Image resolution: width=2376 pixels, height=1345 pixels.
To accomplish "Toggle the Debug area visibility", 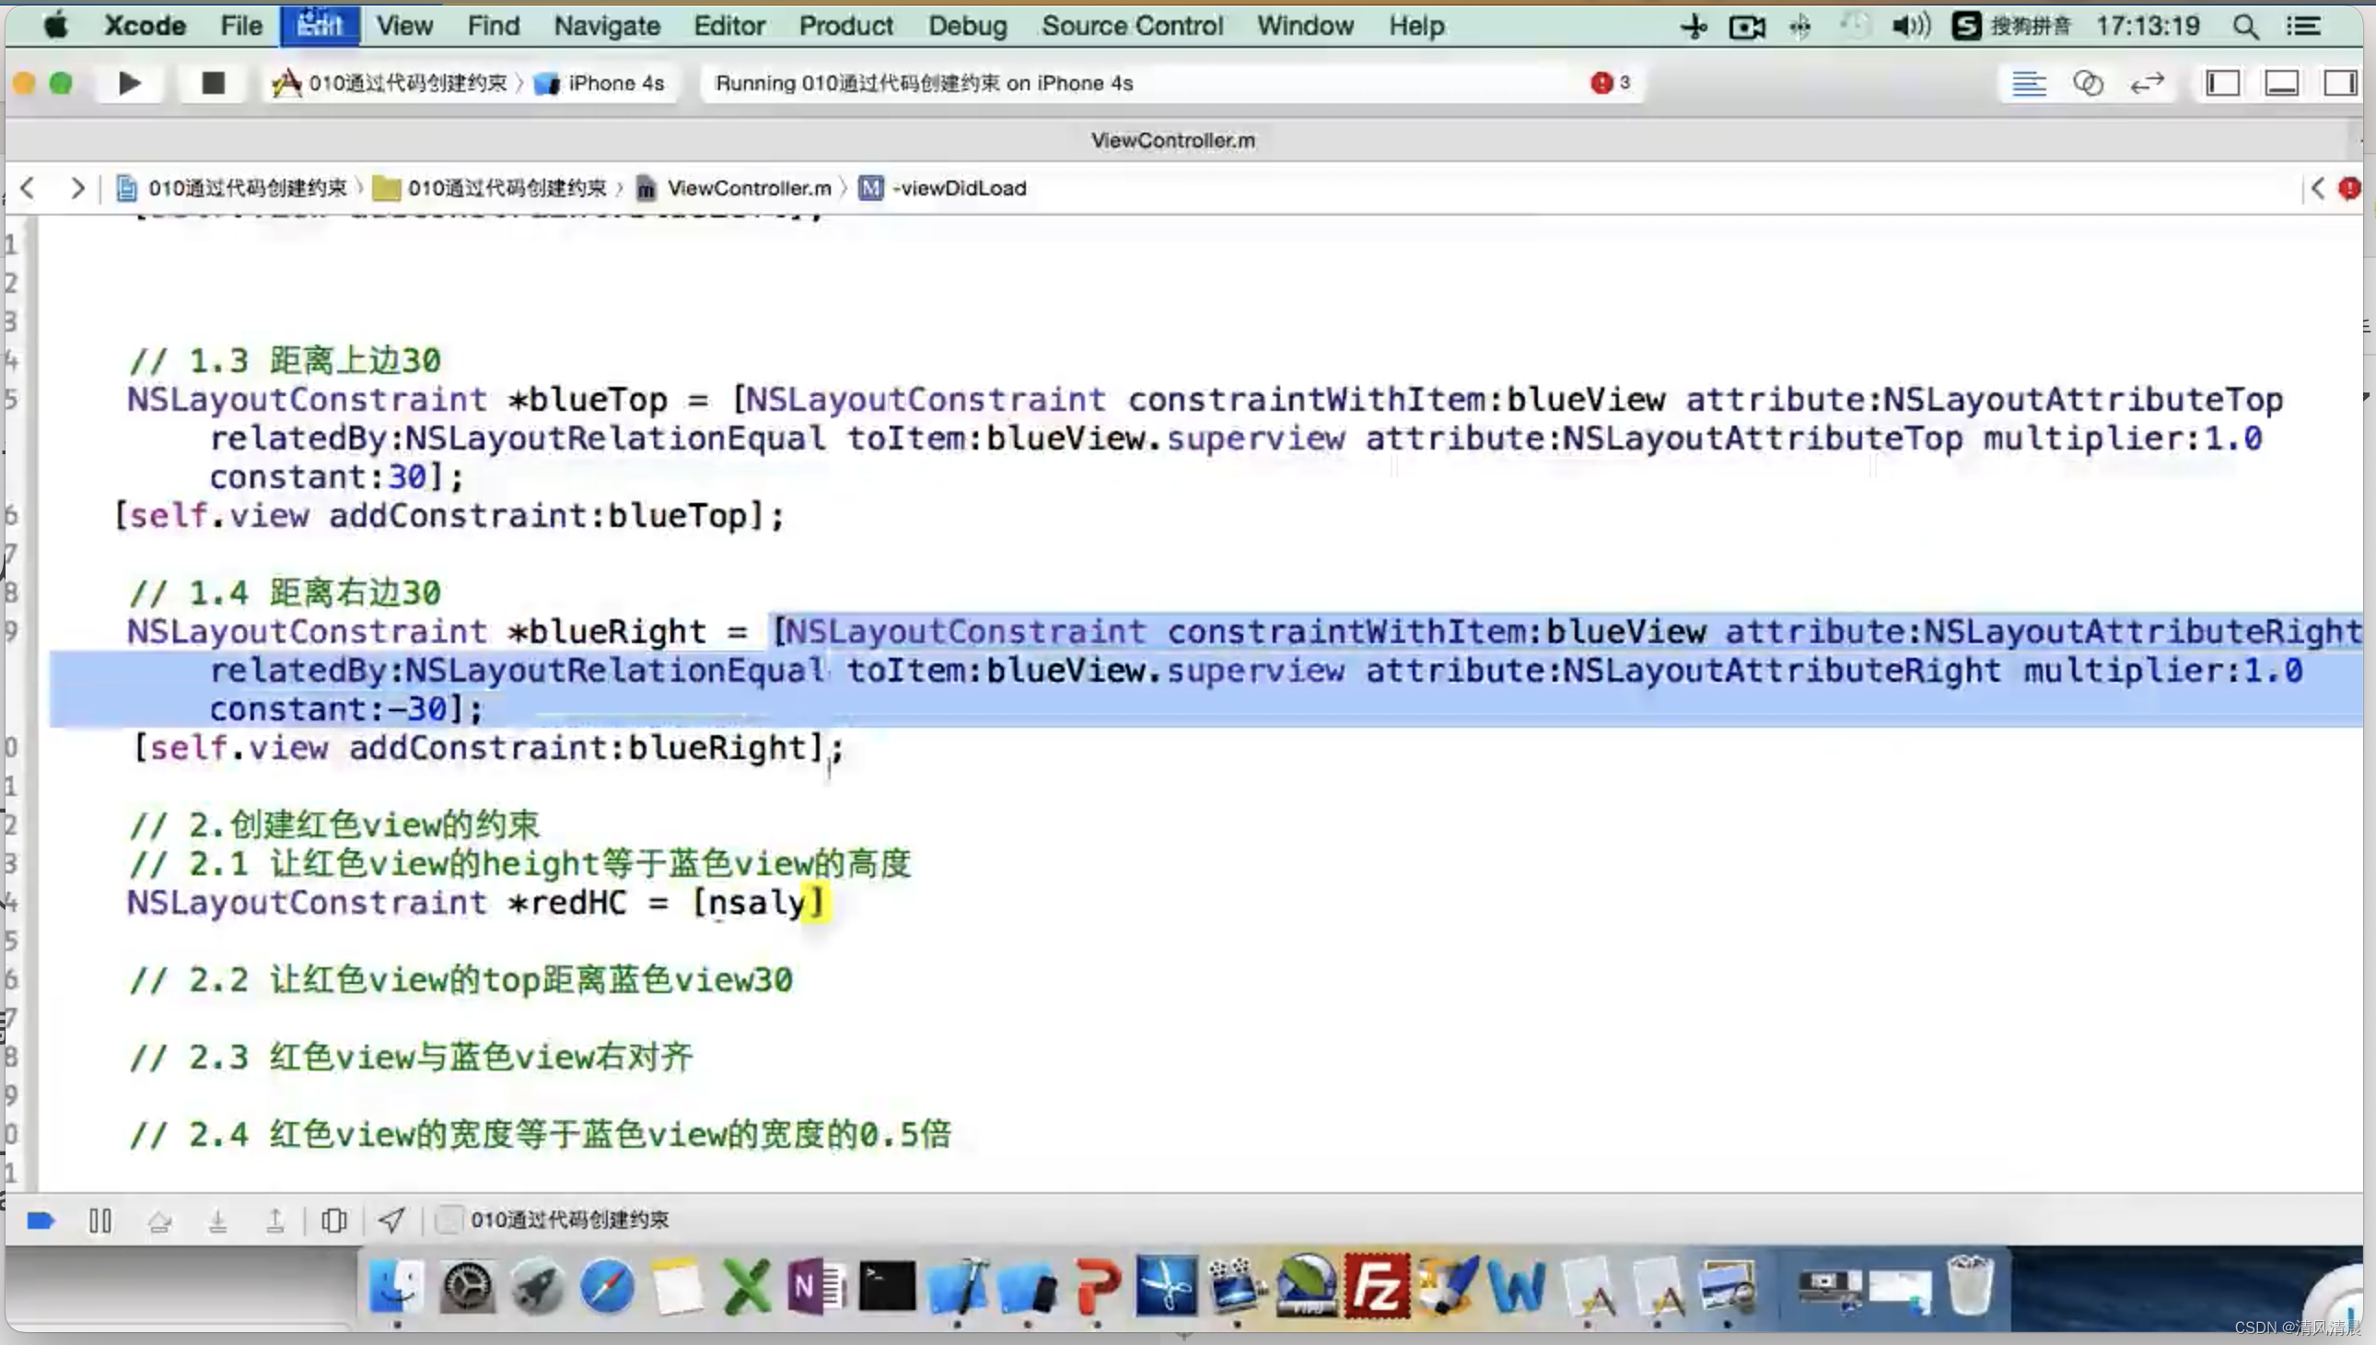I will (2281, 83).
